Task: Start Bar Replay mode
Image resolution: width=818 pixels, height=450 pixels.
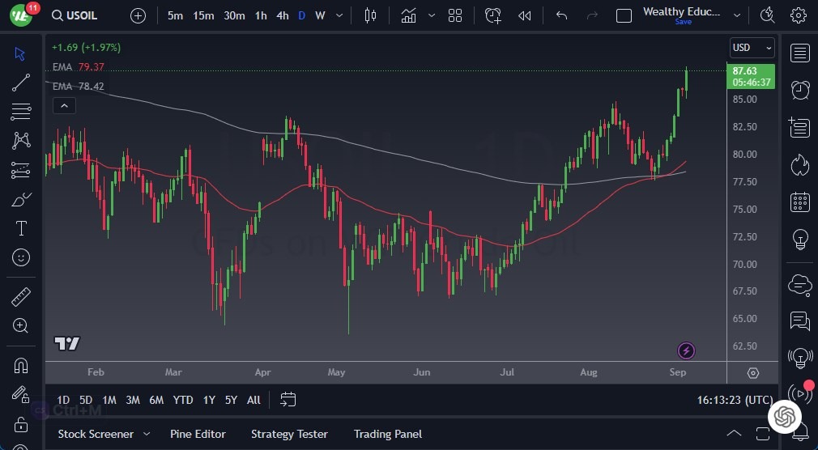Action: pos(525,15)
